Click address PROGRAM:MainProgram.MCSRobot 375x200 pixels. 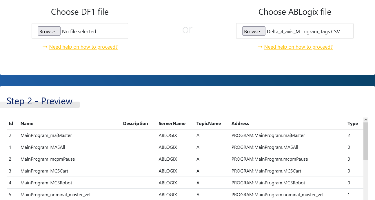click(x=268, y=183)
